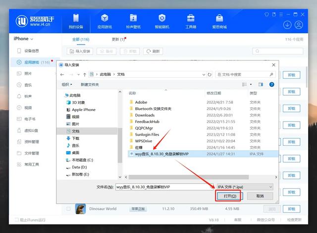
Task: Open recent locations dropdown arrow
Action: (x=78, y=75)
